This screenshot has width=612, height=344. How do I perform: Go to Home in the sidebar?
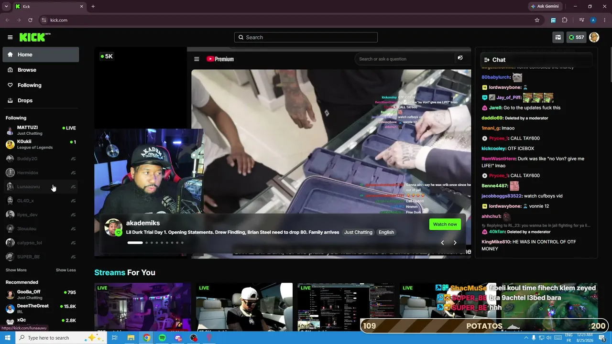coord(41,54)
